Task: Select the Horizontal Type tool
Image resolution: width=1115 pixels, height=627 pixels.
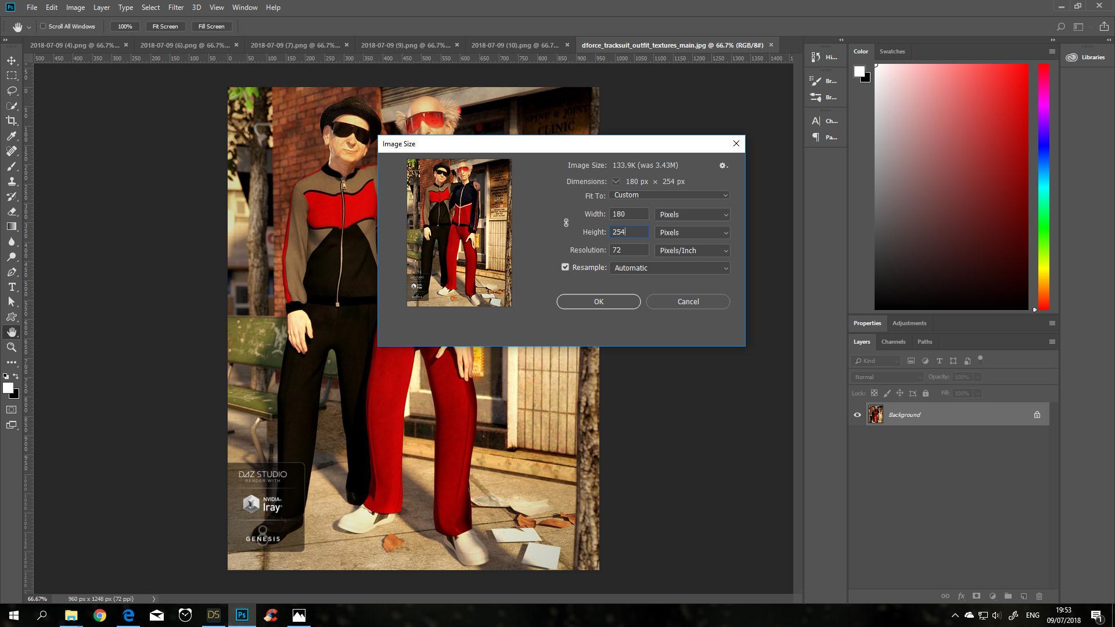Action: (12, 287)
